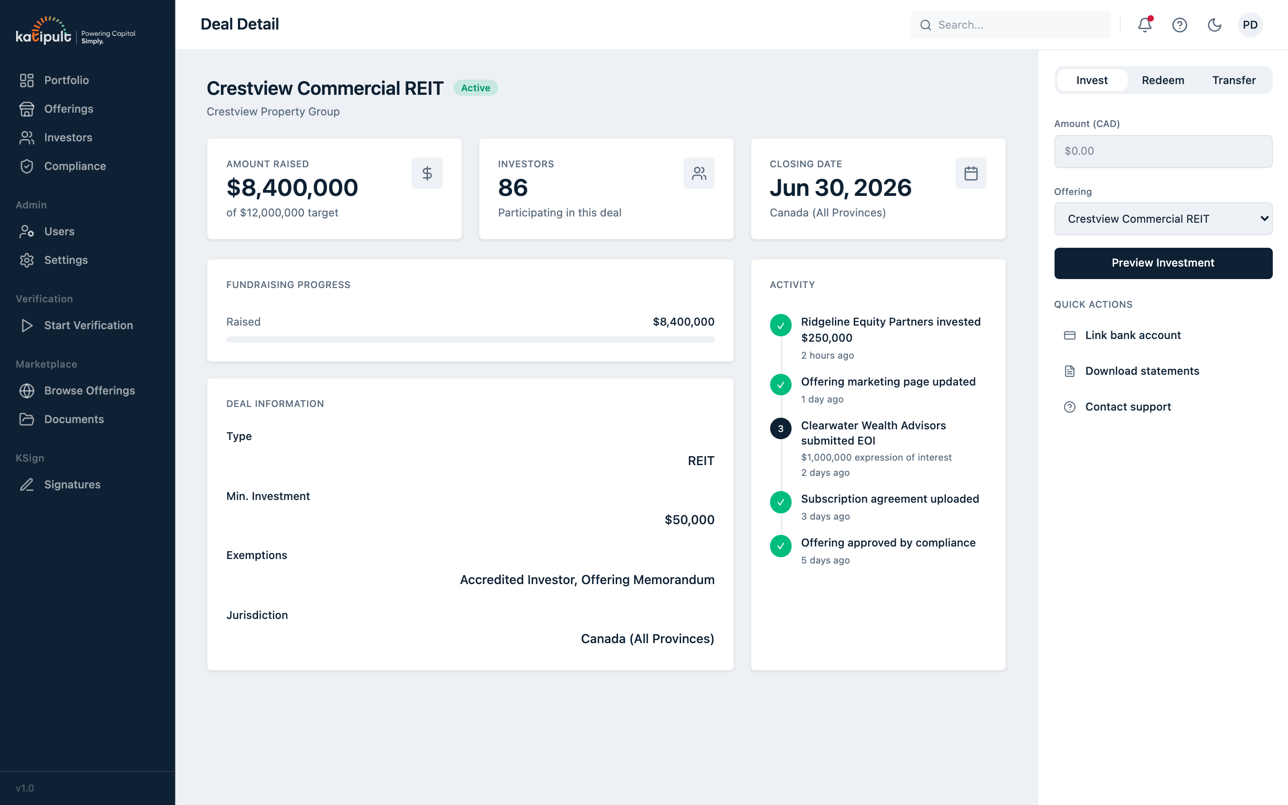
Task: Click the Start Verification play icon
Action: tap(28, 325)
